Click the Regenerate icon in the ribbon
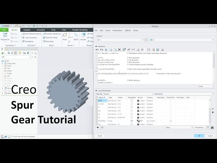This screenshot has height=163, width=217. [5, 35]
